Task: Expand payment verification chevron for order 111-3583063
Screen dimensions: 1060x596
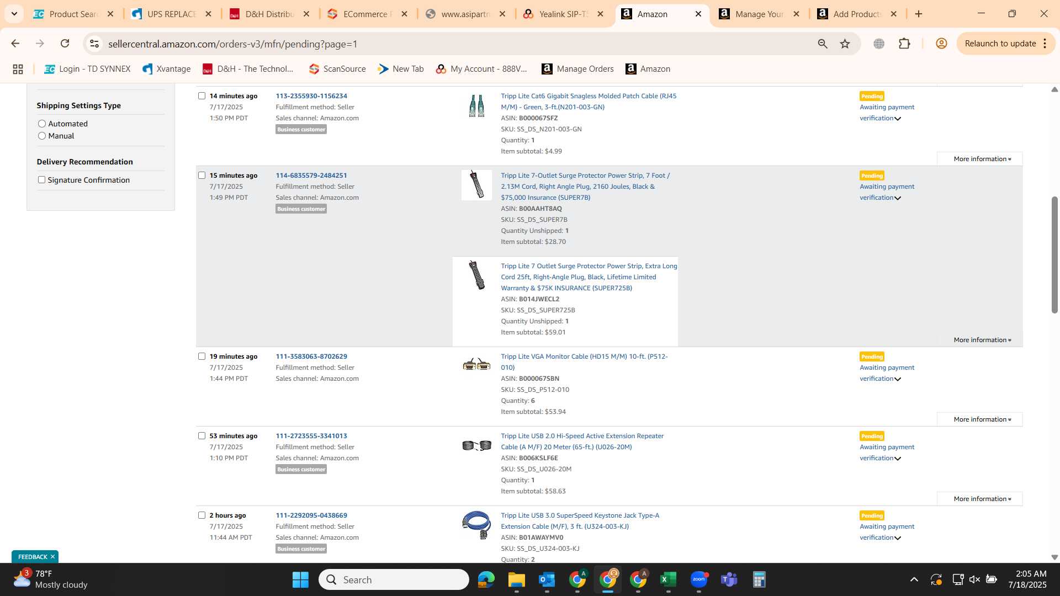Action: click(x=898, y=379)
